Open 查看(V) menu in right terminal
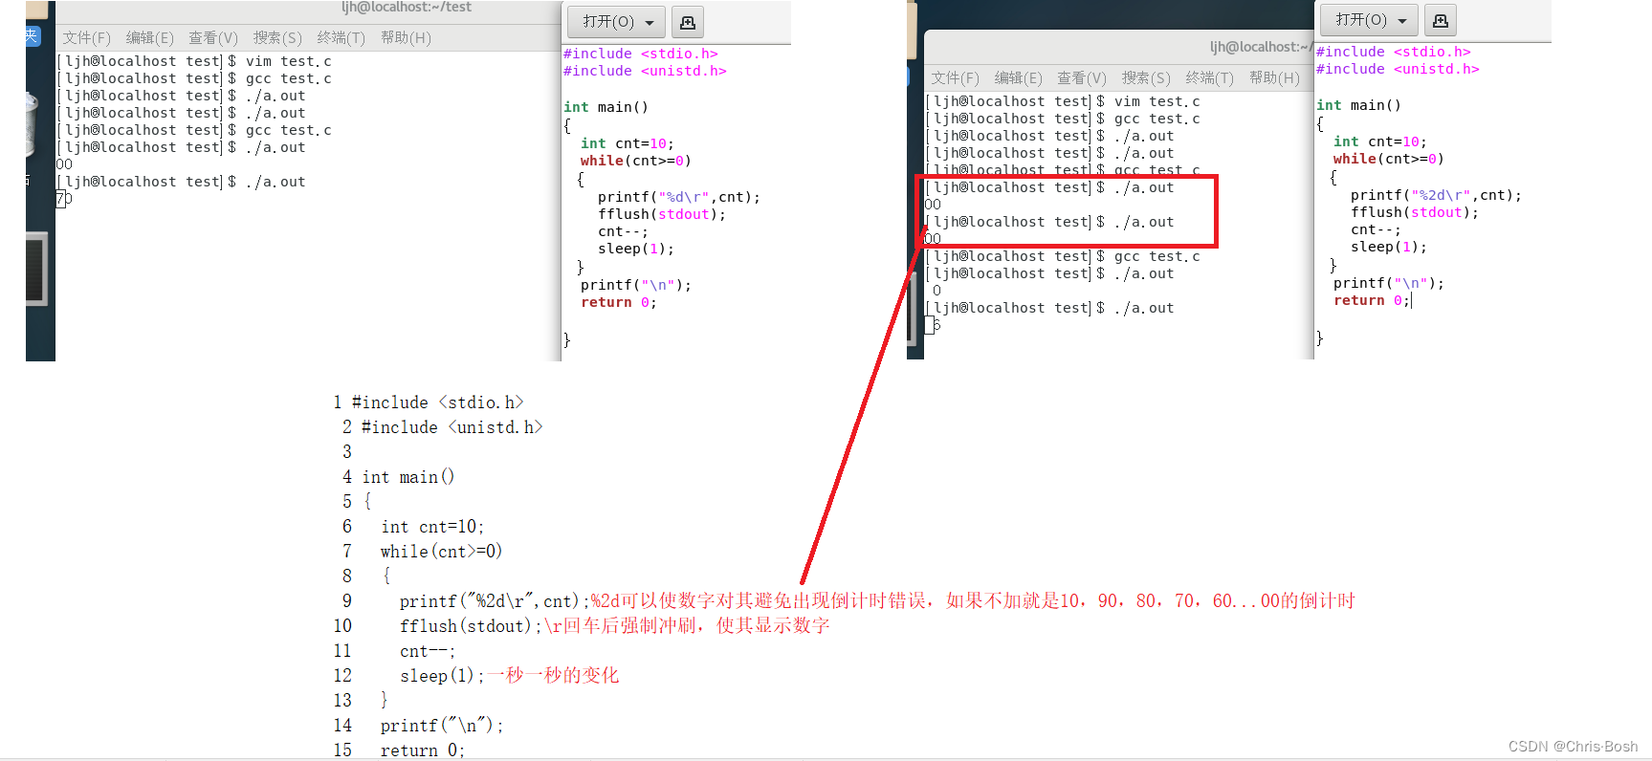The height and width of the screenshot is (761, 1652). pyautogui.click(x=1082, y=77)
